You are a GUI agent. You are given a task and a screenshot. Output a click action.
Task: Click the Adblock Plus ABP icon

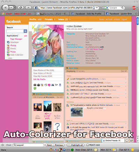click(x=134, y=8)
